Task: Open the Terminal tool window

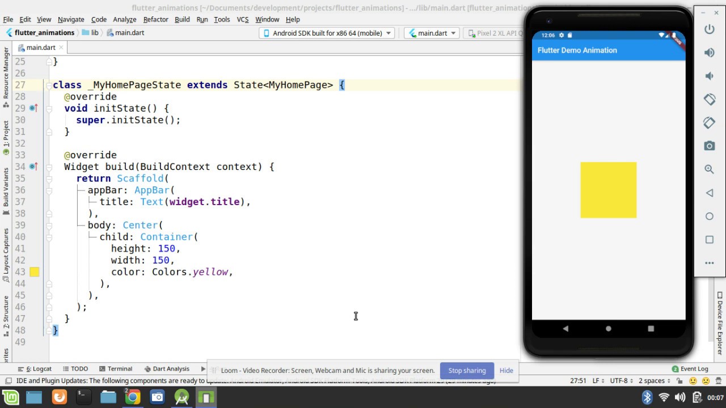Action: click(116, 369)
